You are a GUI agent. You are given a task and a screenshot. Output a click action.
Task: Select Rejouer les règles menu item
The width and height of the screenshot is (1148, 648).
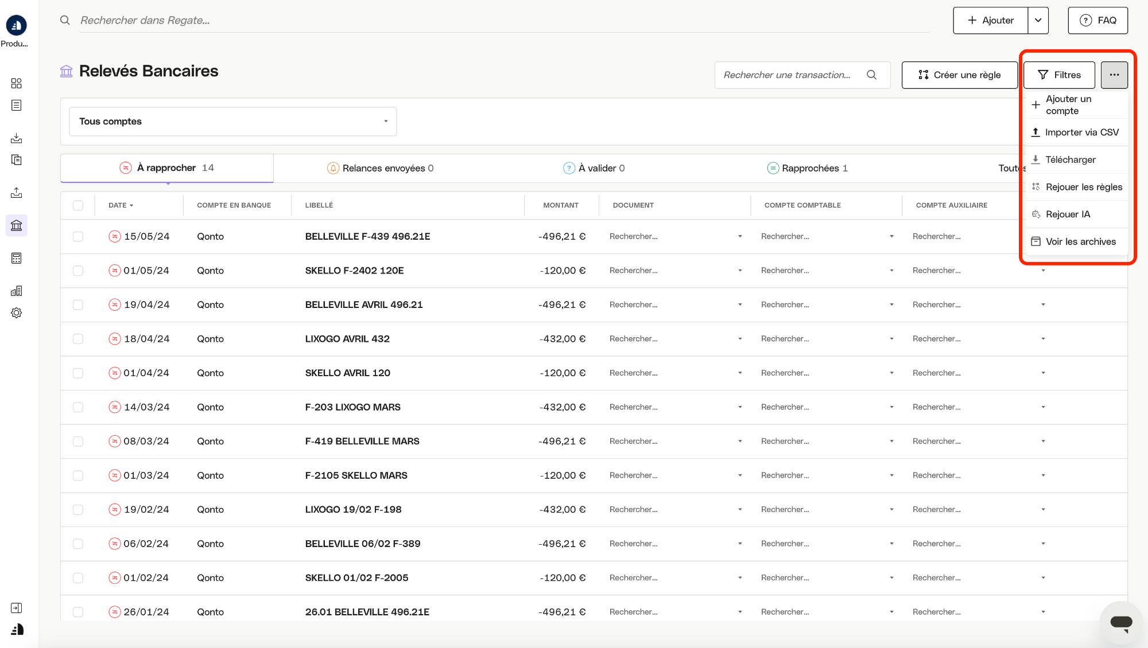pyautogui.click(x=1076, y=187)
